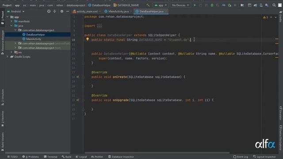The image size is (283, 159).
Task: Click Attach Debugger to Android Process icon
Action: click(229, 5)
